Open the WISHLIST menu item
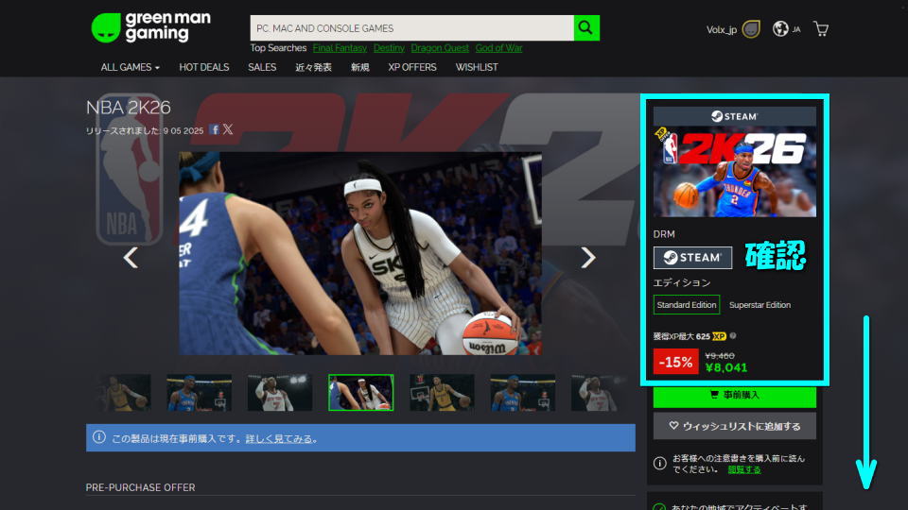The height and width of the screenshot is (510, 908). pos(477,67)
